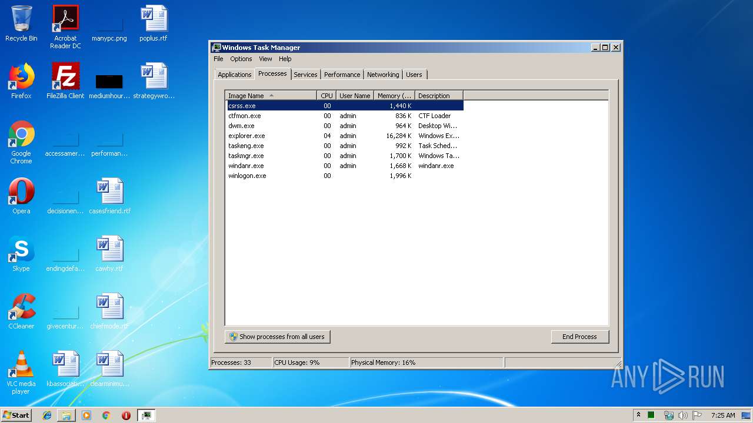Image resolution: width=753 pixels, height=423 pixels.
Task: Open the Opera browser shortcut
Action: tap(21, 196)
